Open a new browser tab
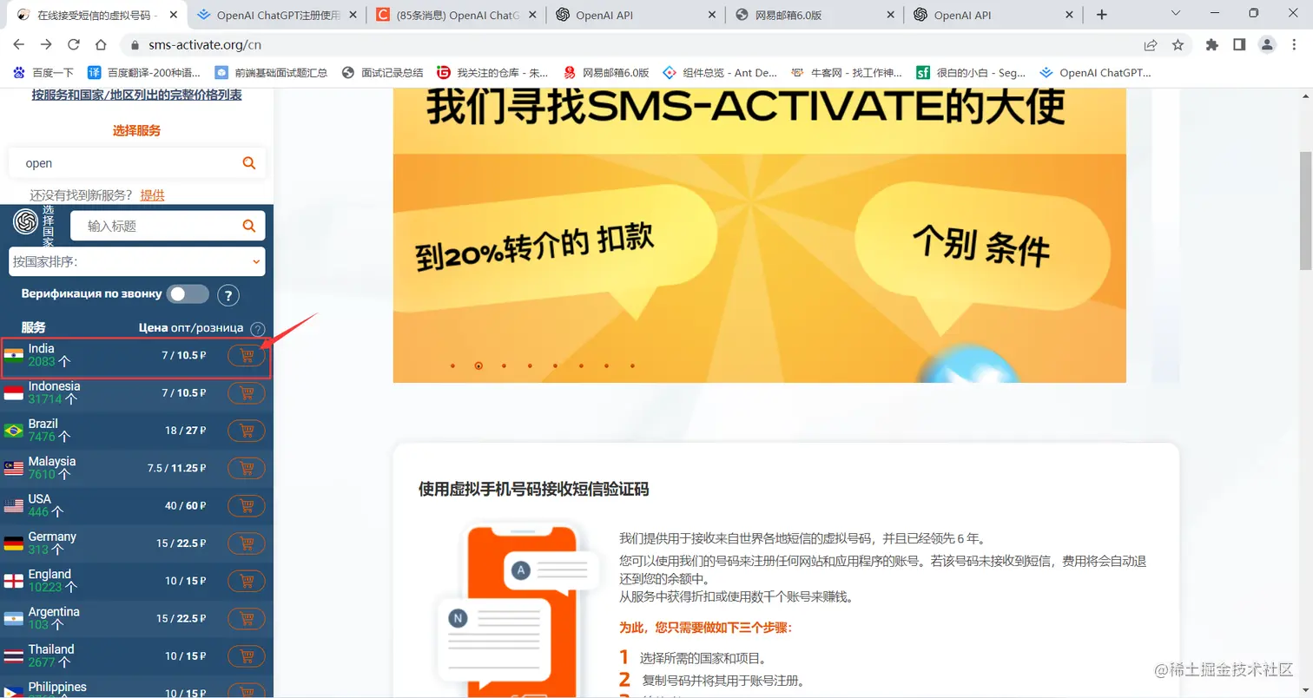This screenshot has height=698, width=1313. coord(1102,15)
